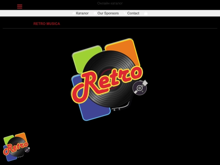220x165 pixels.
Task: Open the red hamburger menu
Action: 20,7
